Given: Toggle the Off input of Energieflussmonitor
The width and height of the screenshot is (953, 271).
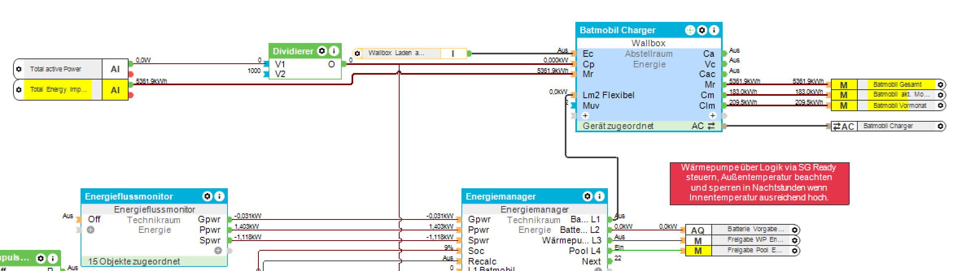Looking at the screenshot, I should pos(94,219).
